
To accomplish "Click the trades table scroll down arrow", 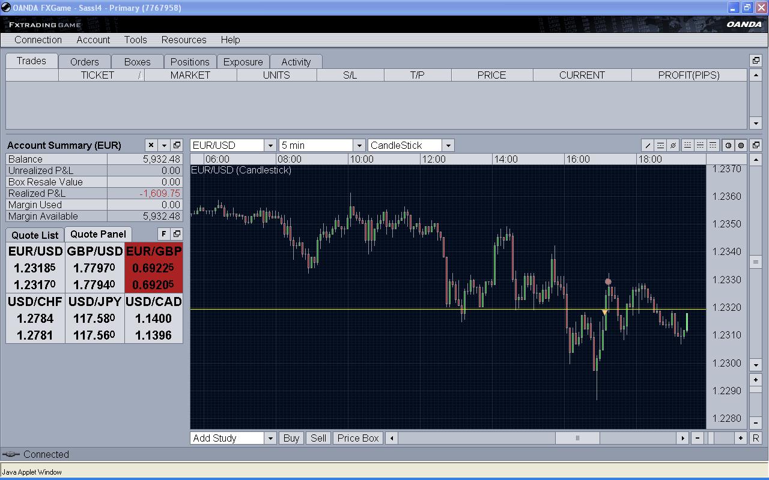I will pyautogui.click(x=756, y=123).
